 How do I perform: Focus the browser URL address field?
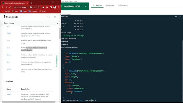(22, 7)
